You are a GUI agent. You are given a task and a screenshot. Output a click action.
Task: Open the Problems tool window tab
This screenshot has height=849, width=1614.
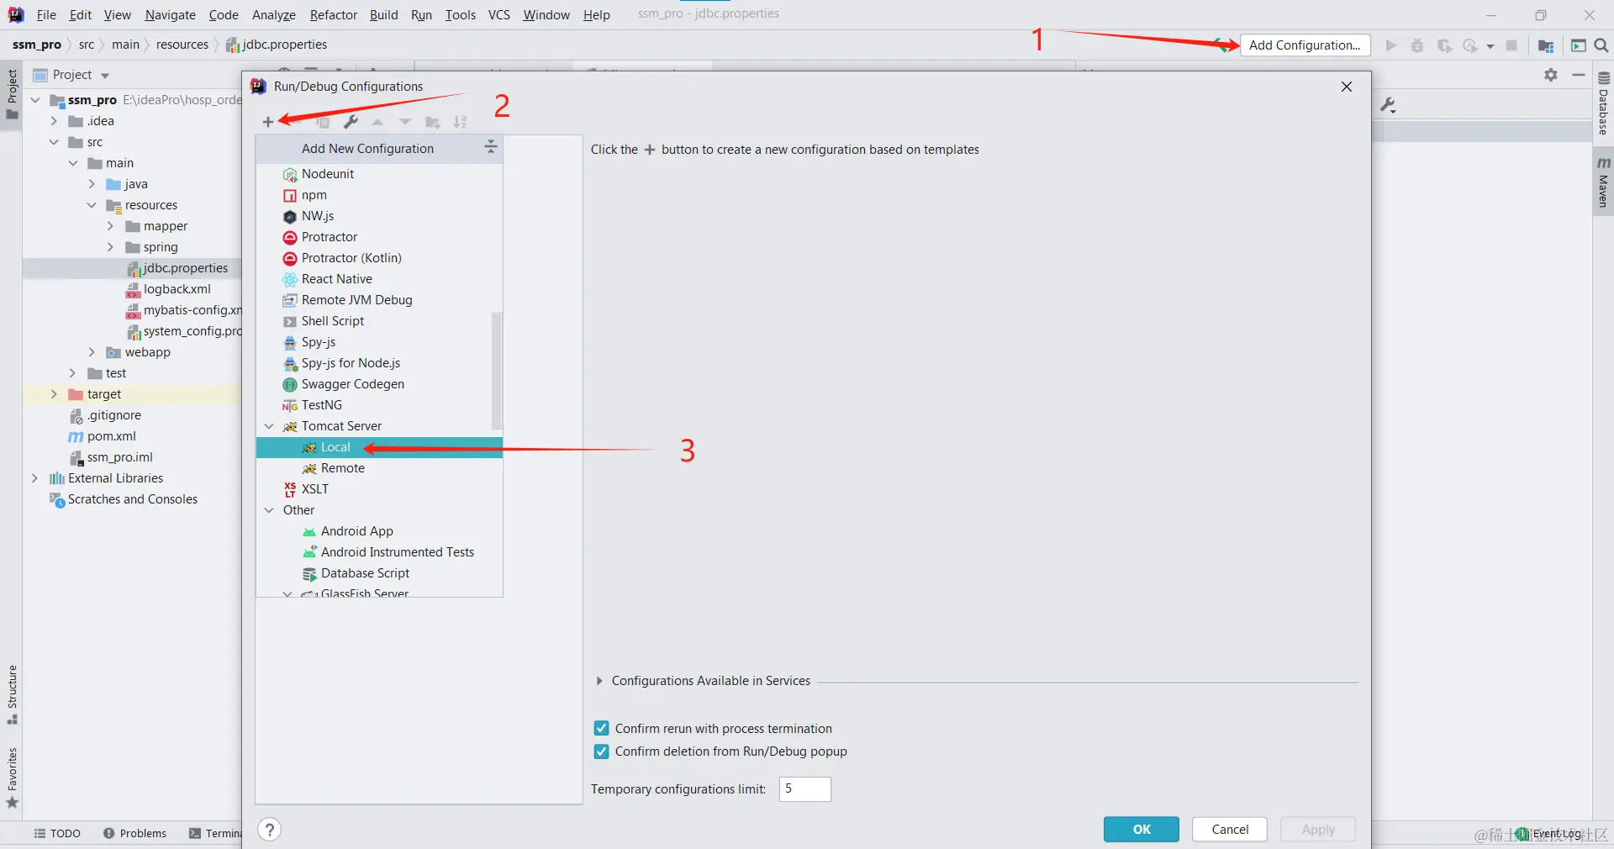134,834
